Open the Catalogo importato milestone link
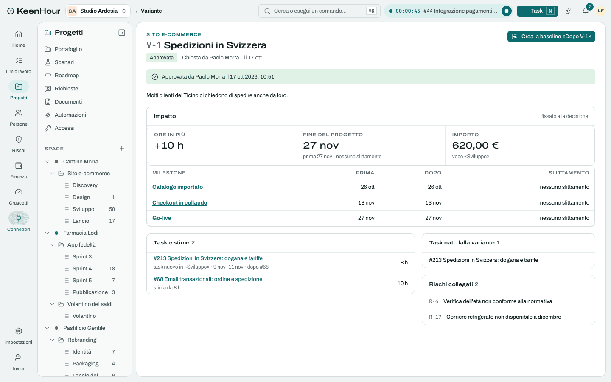Image resolution: width=611 pixels, height=382 pixels. (x=177, y=187)
